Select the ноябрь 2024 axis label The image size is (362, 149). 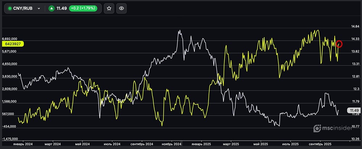click(x=172, y=144)
